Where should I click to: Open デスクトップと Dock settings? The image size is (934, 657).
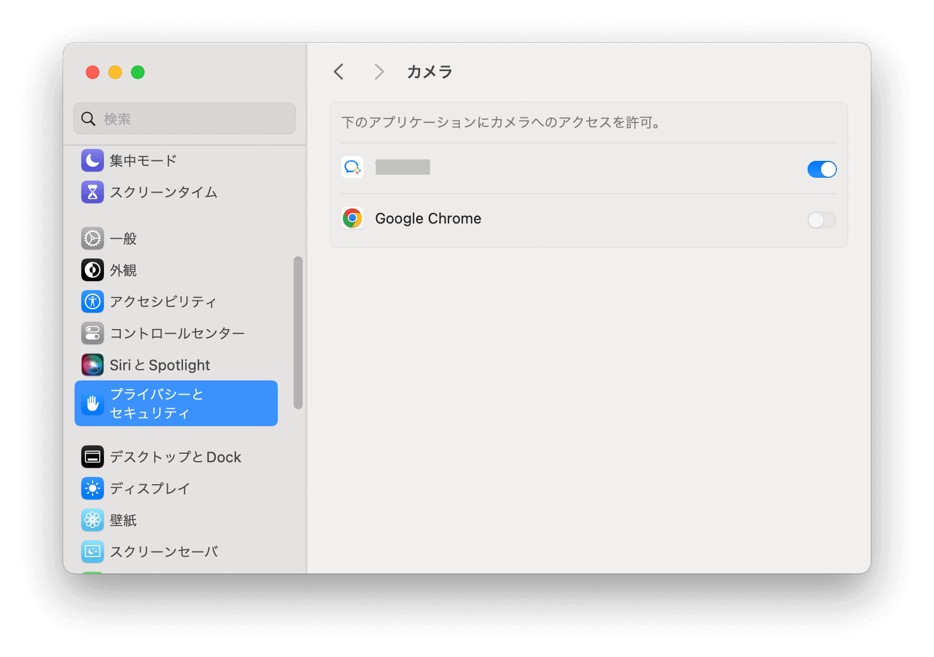[176, 457]
